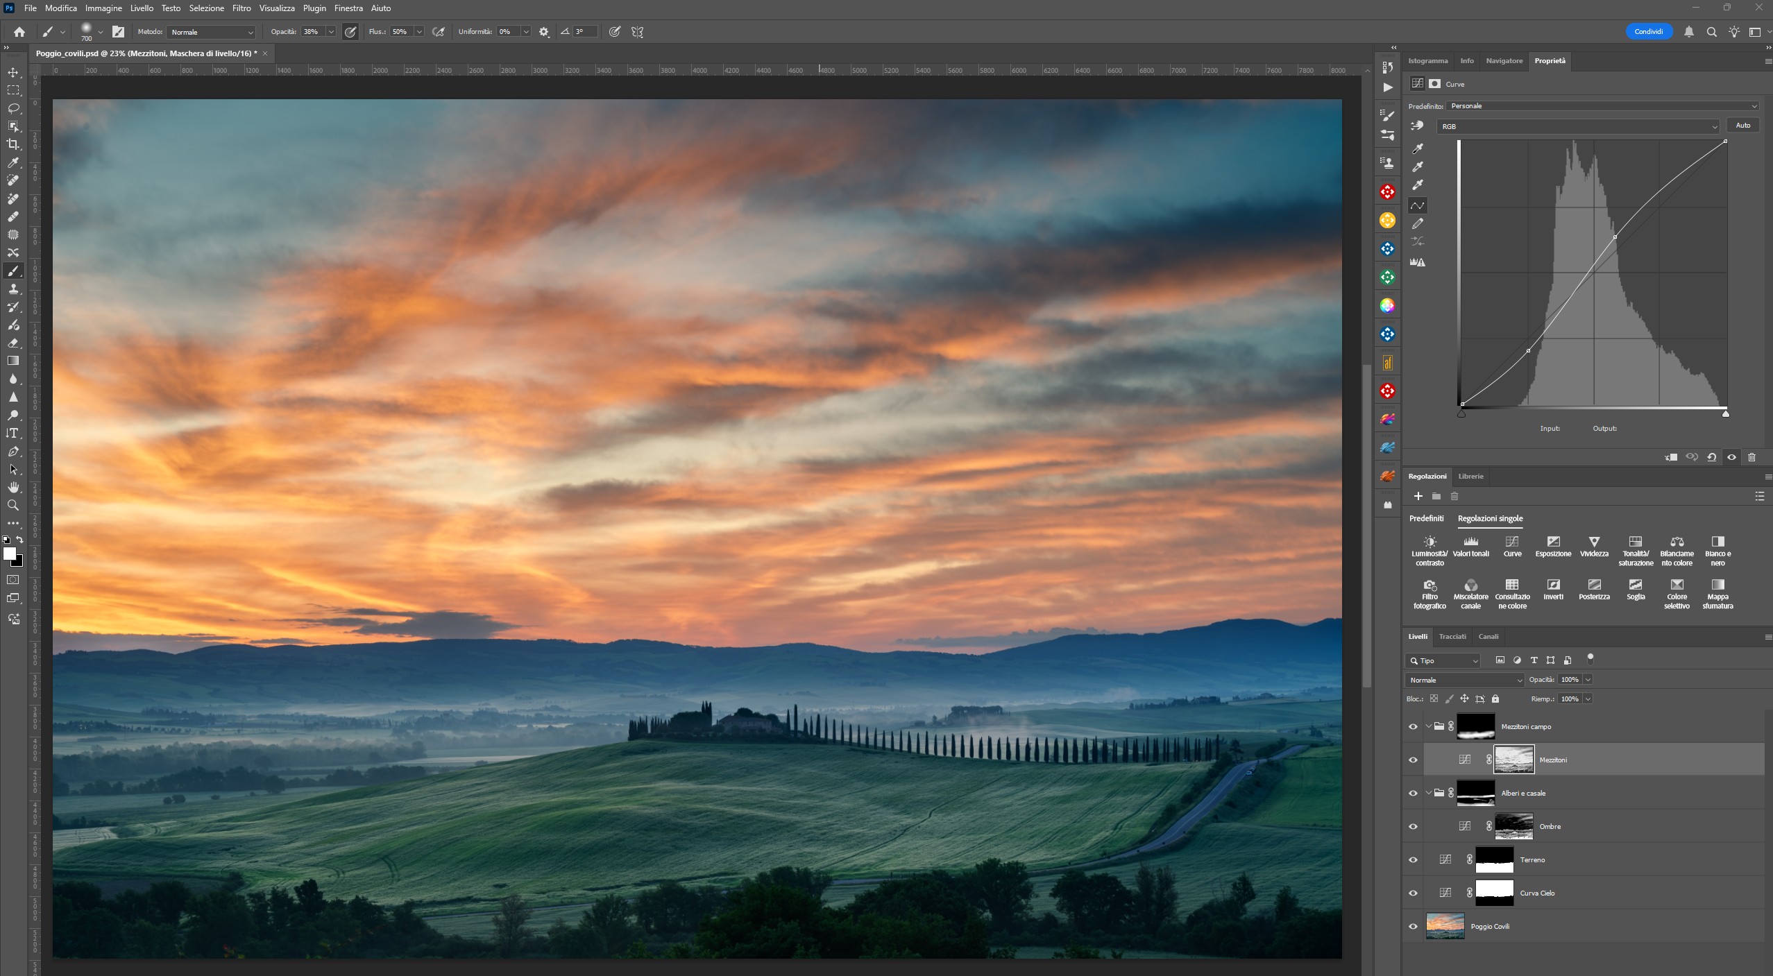Select the Move tool
Image resolution: width=1773 pixels, height=976 pixels.
(x=13, y=72)
